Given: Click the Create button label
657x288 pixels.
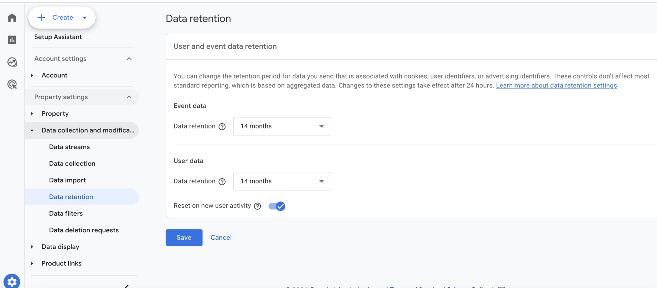Looking at the screenshot, I should click(x=63, y=18).
